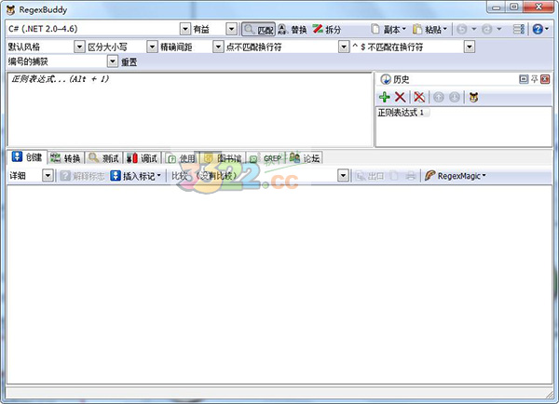Click the redo arrow icon

click(486, 29)
